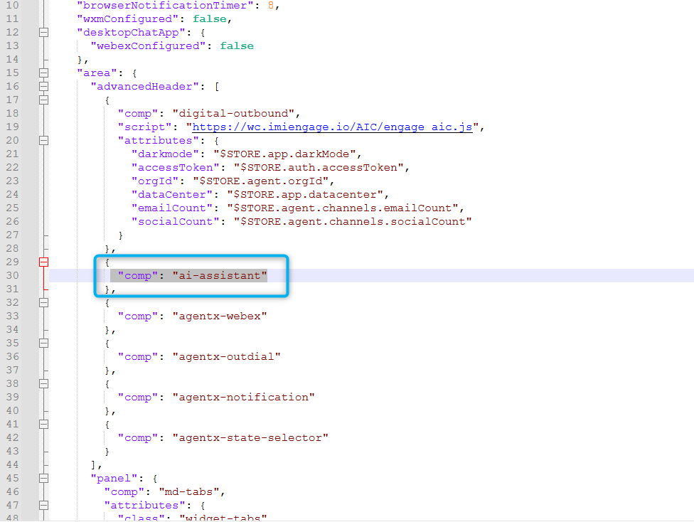Viewport: 694px width, 522px height.
Task: Collapse the "desktopChatApp" fold marker
Action: click(x=44, y=32)
